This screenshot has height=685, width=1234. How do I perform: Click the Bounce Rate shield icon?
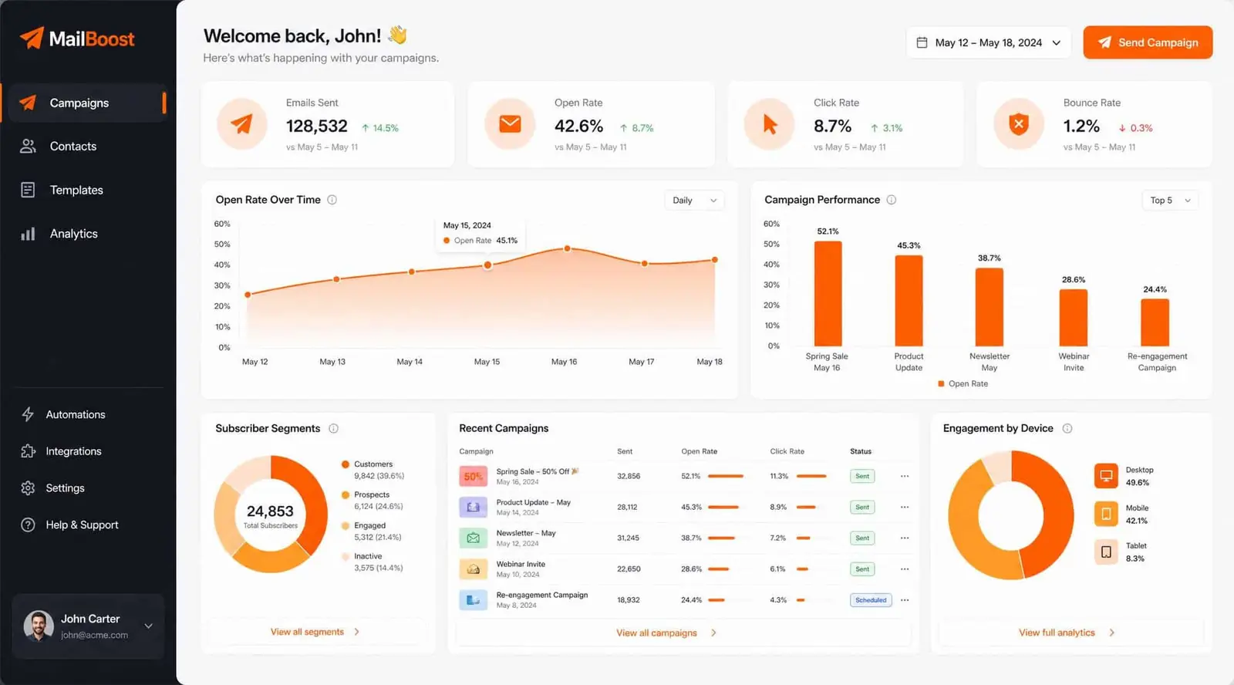click(x=1019, y=123)
